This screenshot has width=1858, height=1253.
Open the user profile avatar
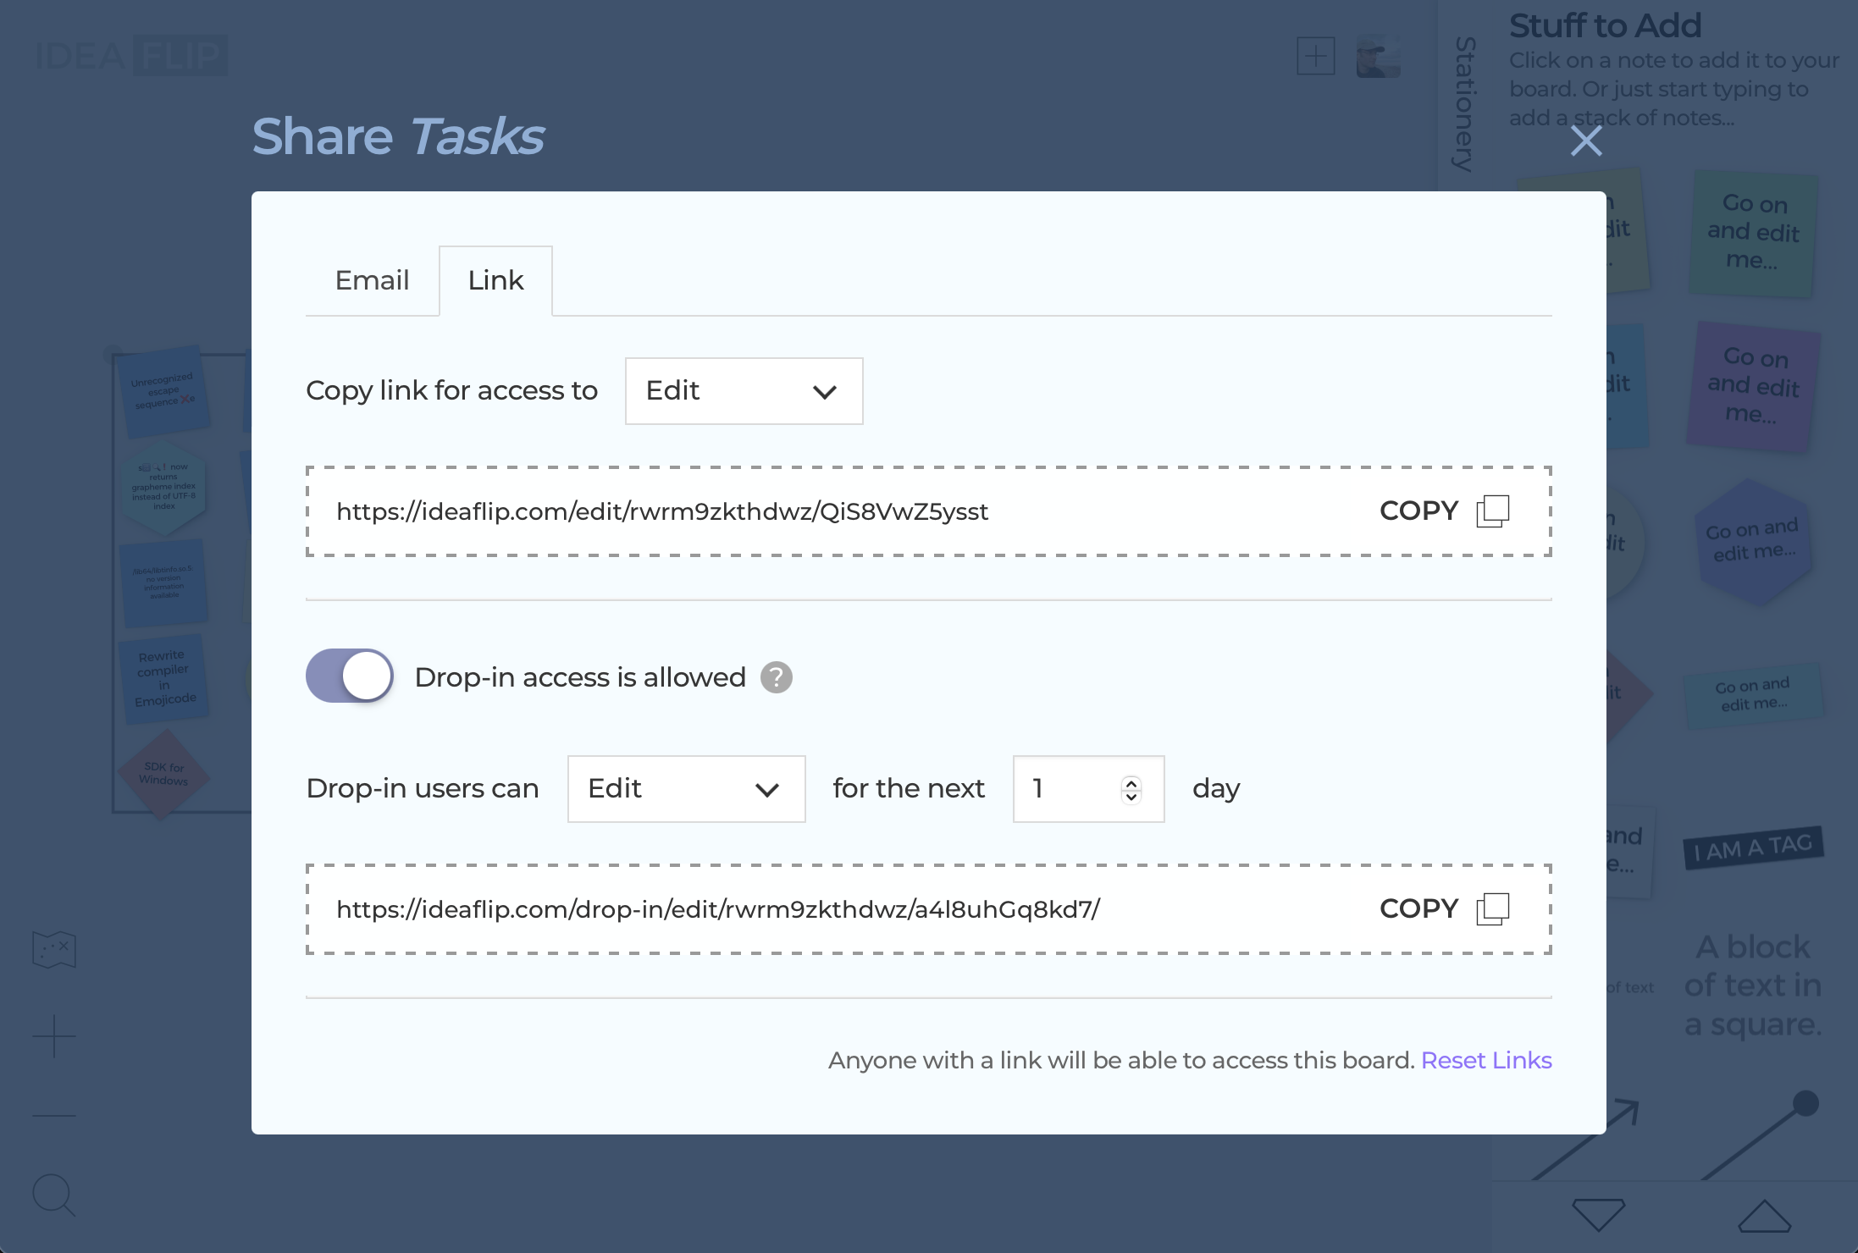[x=1378, y=56]
